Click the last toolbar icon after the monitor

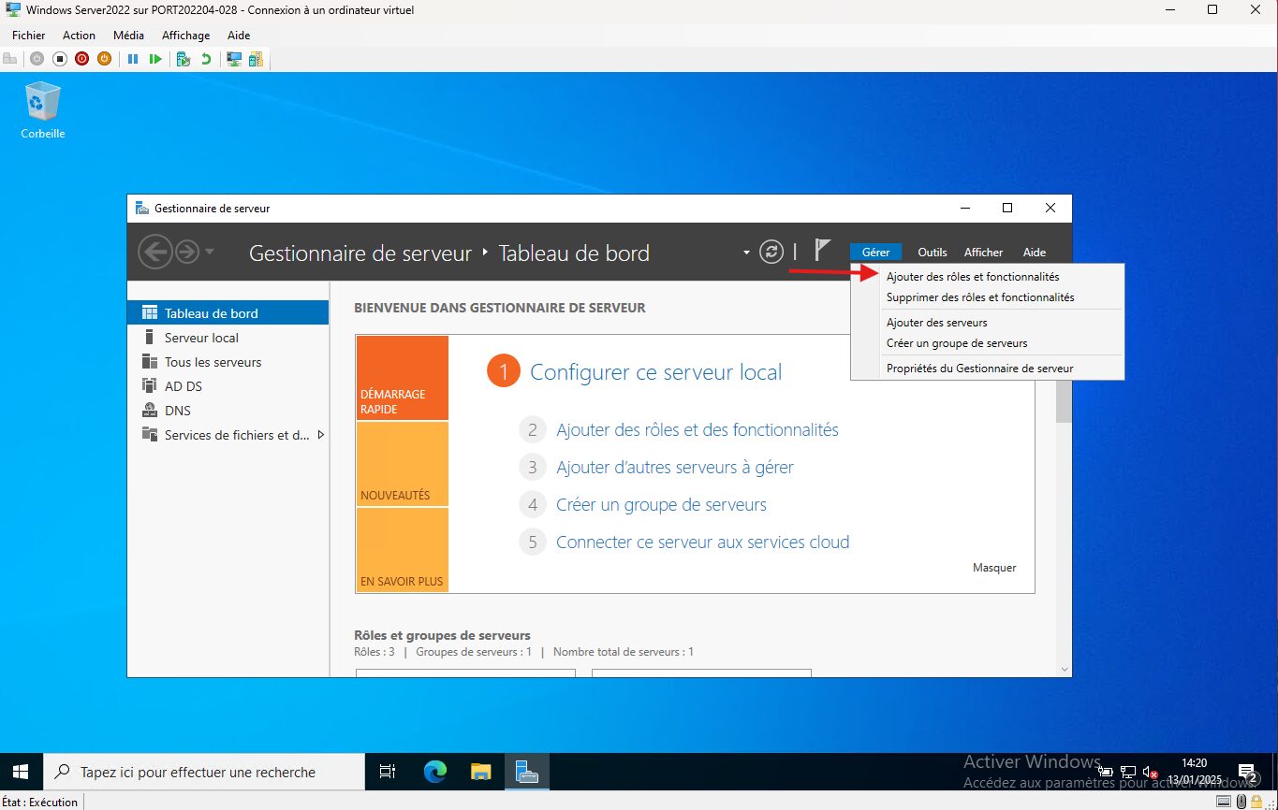(x=256, y=58)
